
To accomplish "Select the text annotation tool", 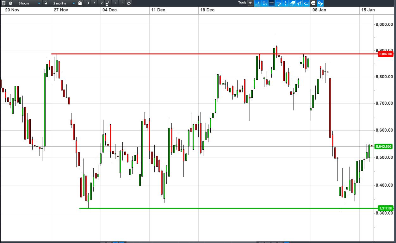I will point(264,3).
